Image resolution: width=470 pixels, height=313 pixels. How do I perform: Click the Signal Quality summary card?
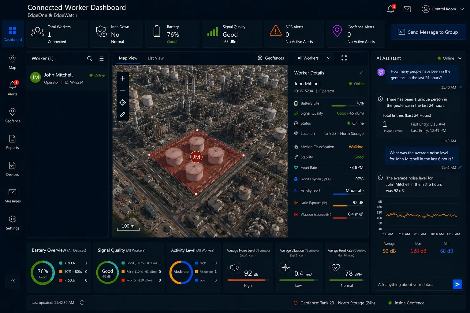point(232,34)
